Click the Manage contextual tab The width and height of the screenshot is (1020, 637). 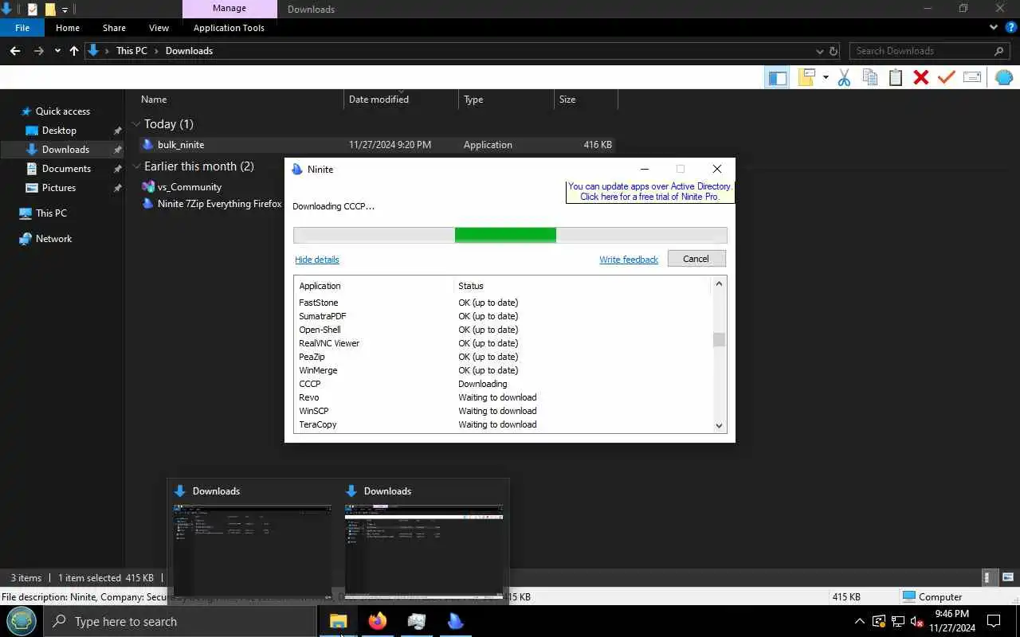coord(229,9)
